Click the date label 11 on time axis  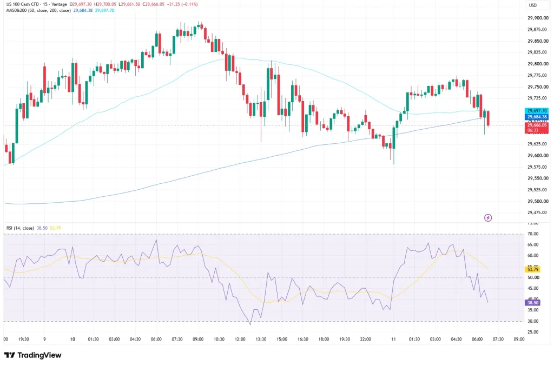393,339
